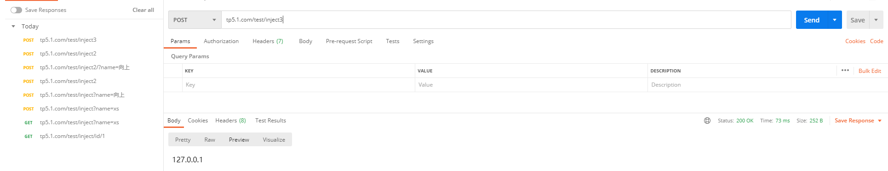Open the Tests tab
The image size is (888, 171).
click(x=393, y=41)
